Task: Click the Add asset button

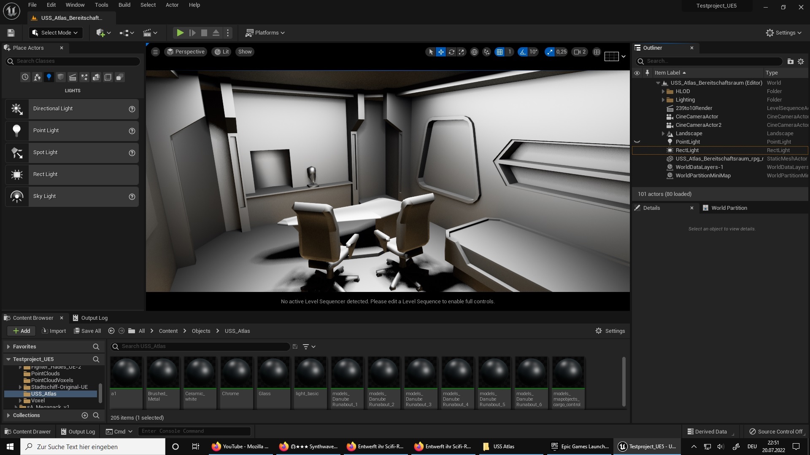Action: click(x=21, y=331)
